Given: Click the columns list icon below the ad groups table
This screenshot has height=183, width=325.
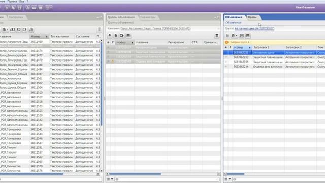Looking at the screenshot, I should 108,179.
